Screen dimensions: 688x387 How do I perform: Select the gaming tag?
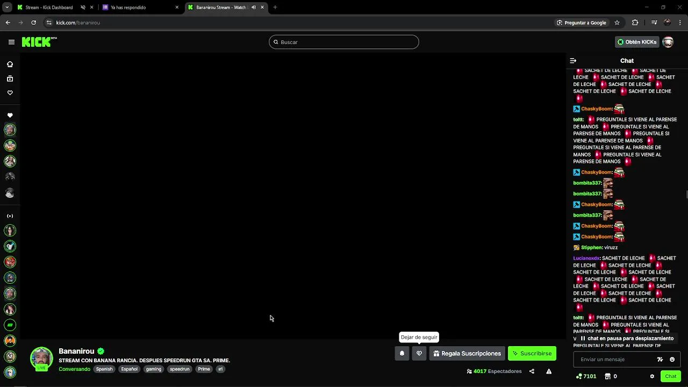pos(154,369)
